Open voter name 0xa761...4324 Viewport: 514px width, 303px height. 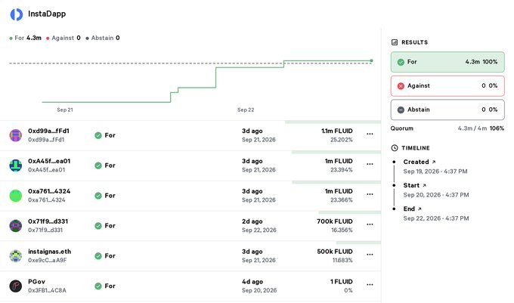[x=49, y=191]
